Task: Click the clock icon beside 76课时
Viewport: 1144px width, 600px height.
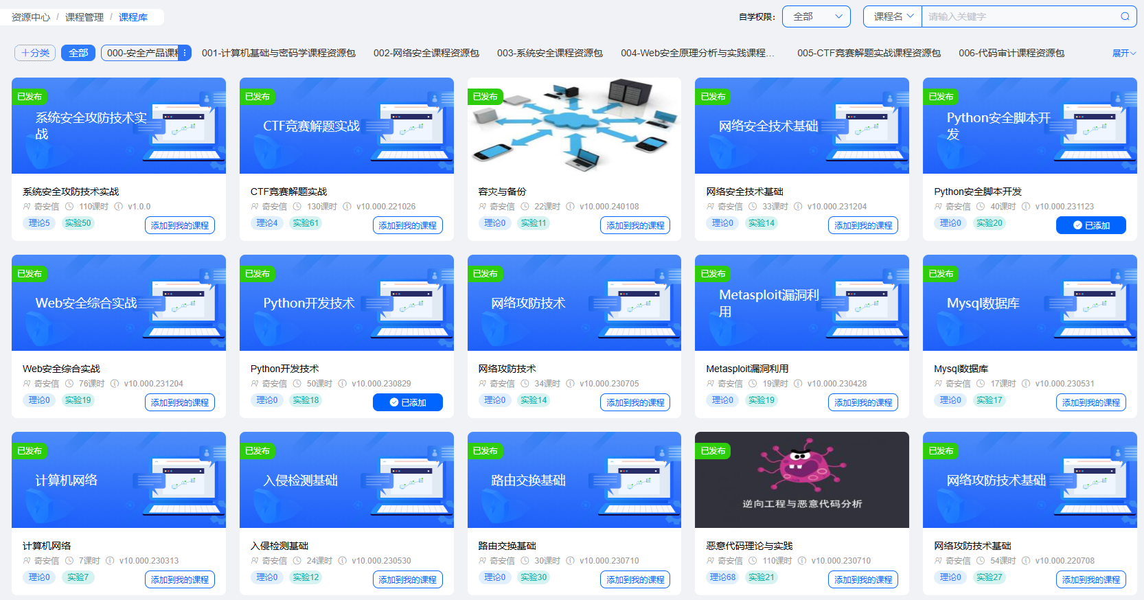Action: tap(69, 384)
